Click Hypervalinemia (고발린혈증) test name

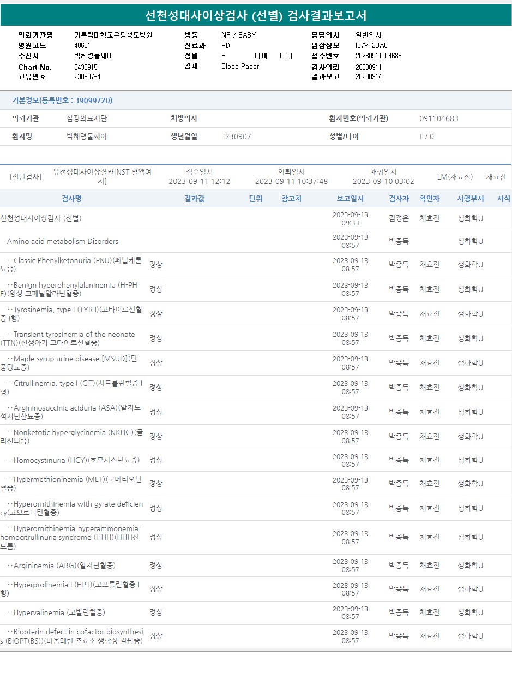click(x=56, y=612)
